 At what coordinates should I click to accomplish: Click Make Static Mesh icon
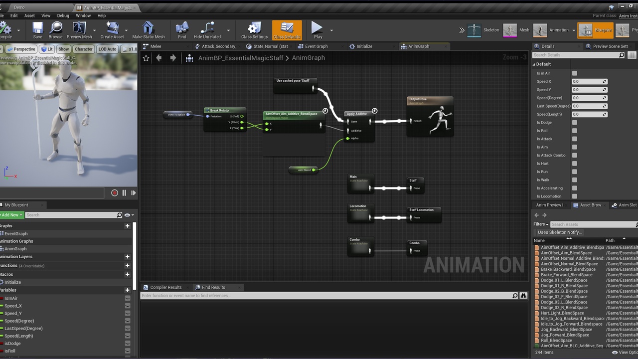point(148,30)
